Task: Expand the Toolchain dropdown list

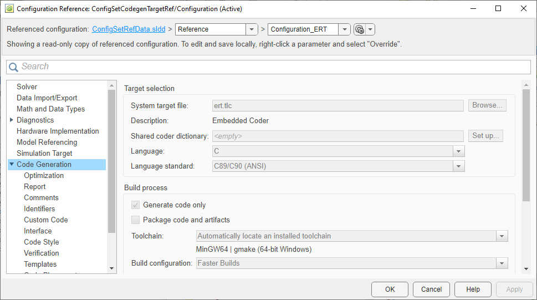Action: point(502,236)
